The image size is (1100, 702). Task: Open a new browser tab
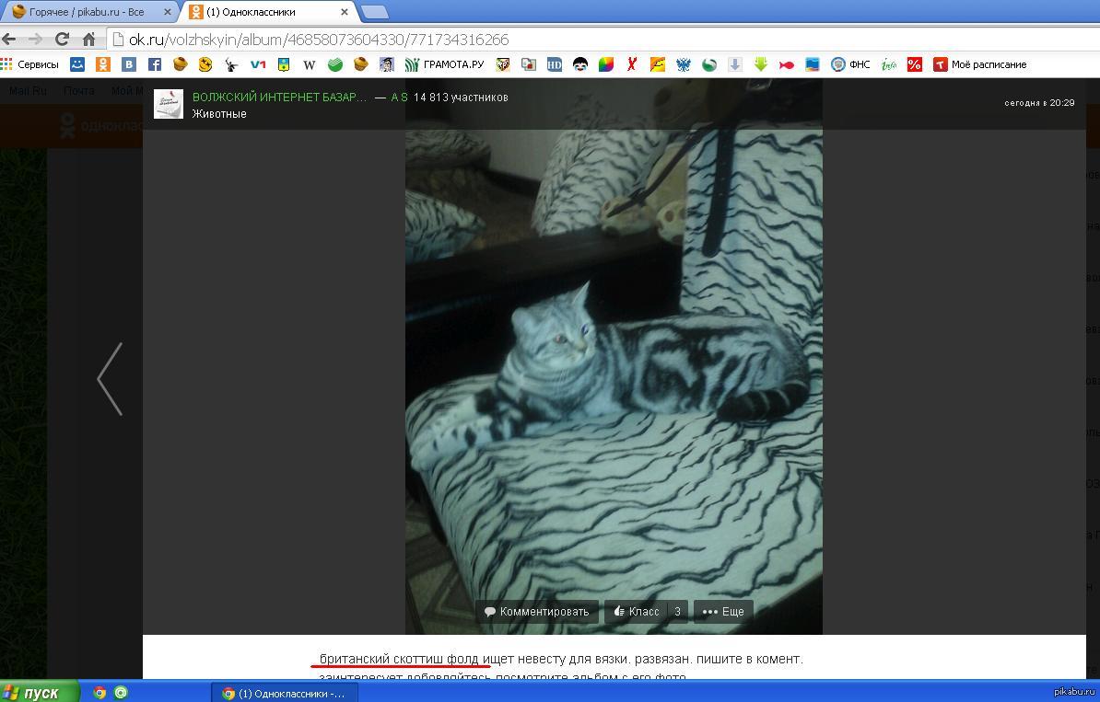tap(374, 12)
